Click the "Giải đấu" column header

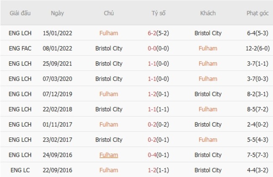[x=20, y=13]
